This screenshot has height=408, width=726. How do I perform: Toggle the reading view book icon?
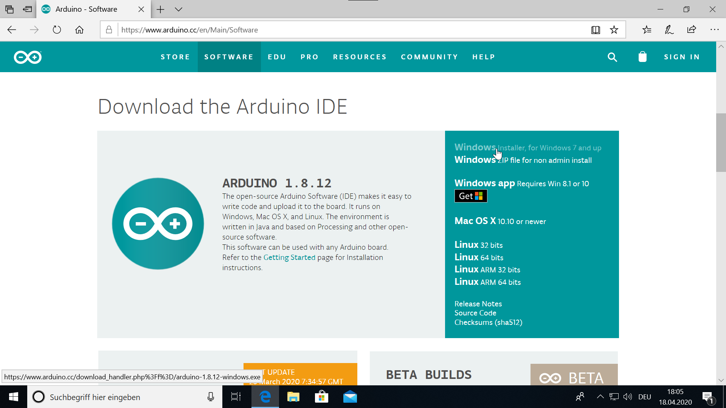tap(596, 30)
